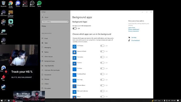Launch the PUBG Battlegrounds desktop shortcut
This screenshot has width=181, height=102.
[11, 14]
